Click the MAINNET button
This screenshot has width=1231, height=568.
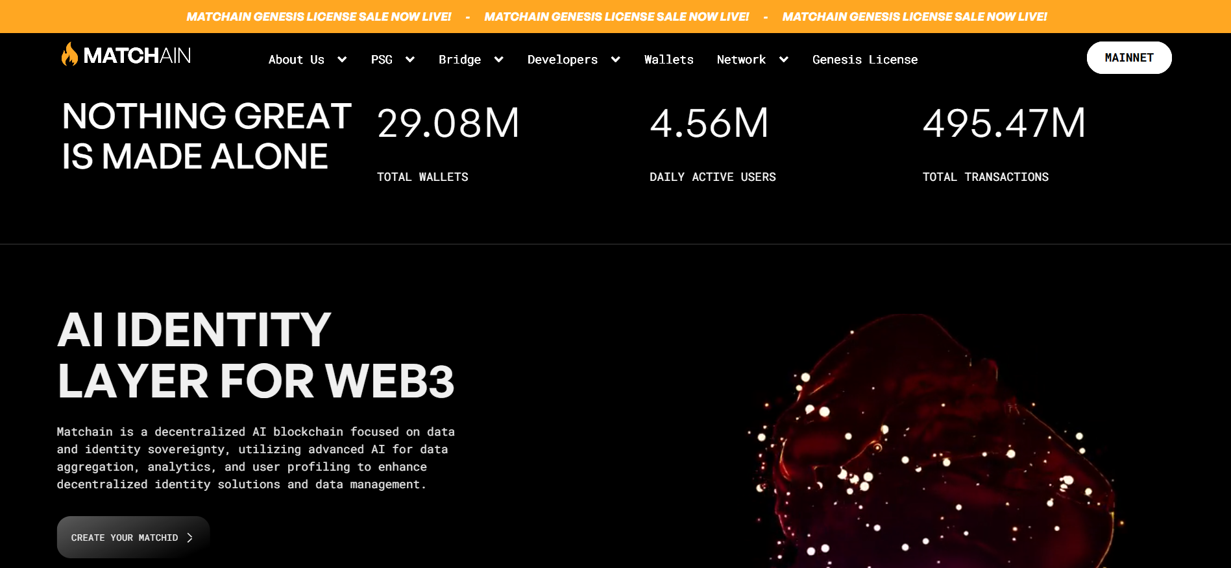tap(1129, 58)
